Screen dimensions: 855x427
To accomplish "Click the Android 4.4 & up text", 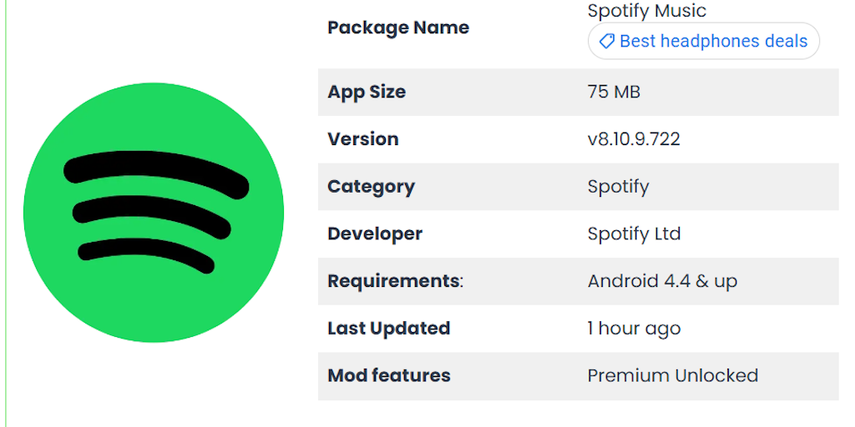I will click(662, 281).
